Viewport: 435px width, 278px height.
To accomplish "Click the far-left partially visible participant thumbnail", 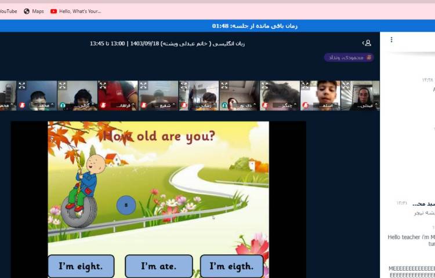I will click(8, 96).
